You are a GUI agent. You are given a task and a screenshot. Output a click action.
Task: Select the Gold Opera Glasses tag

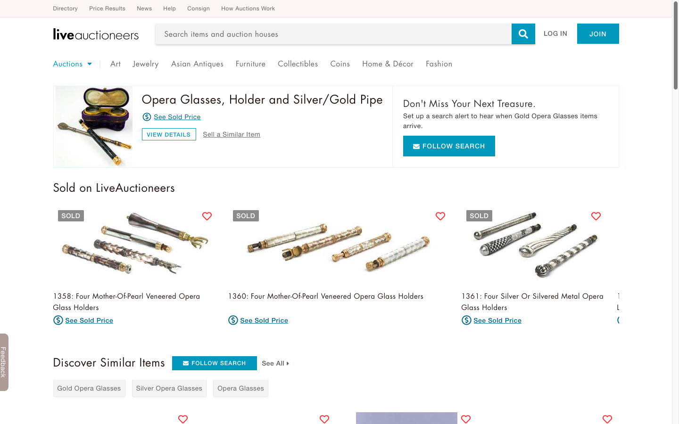tap(89, 389)
